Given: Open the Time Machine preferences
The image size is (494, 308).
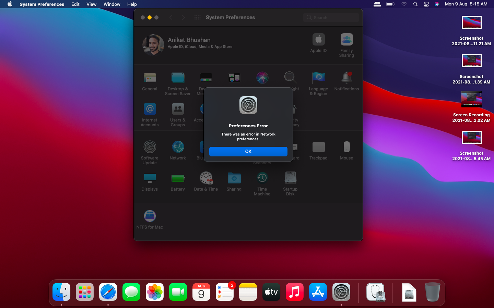Looking at the screenshot, I should click(x=262, y=178).
